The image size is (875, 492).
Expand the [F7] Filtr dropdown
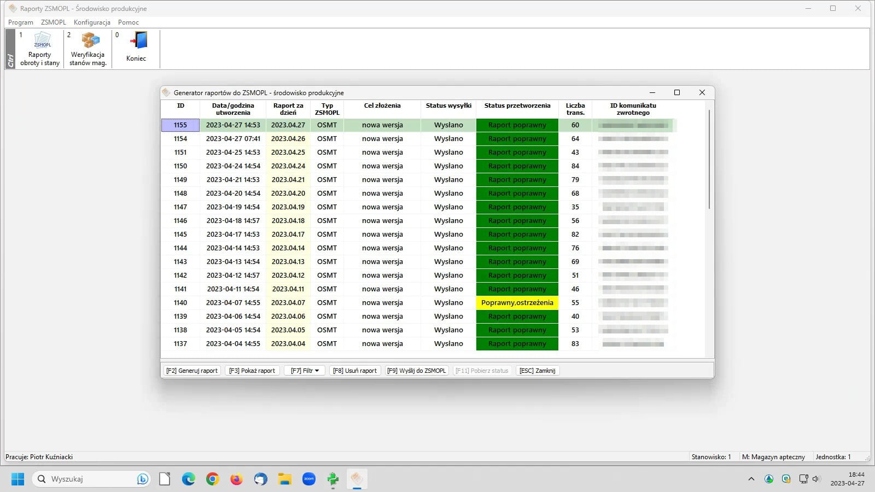[x=305, y=371]
